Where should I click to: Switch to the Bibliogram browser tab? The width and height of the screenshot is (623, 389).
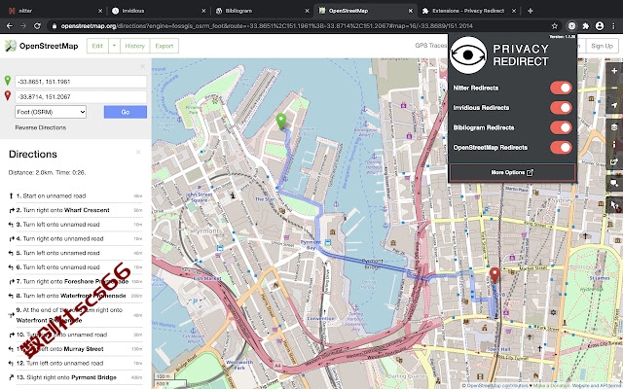[262, 11]
